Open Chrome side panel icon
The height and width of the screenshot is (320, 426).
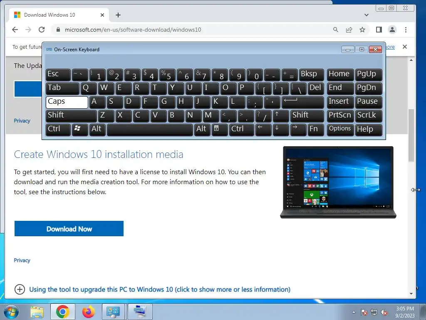click(x=379, y=30)
